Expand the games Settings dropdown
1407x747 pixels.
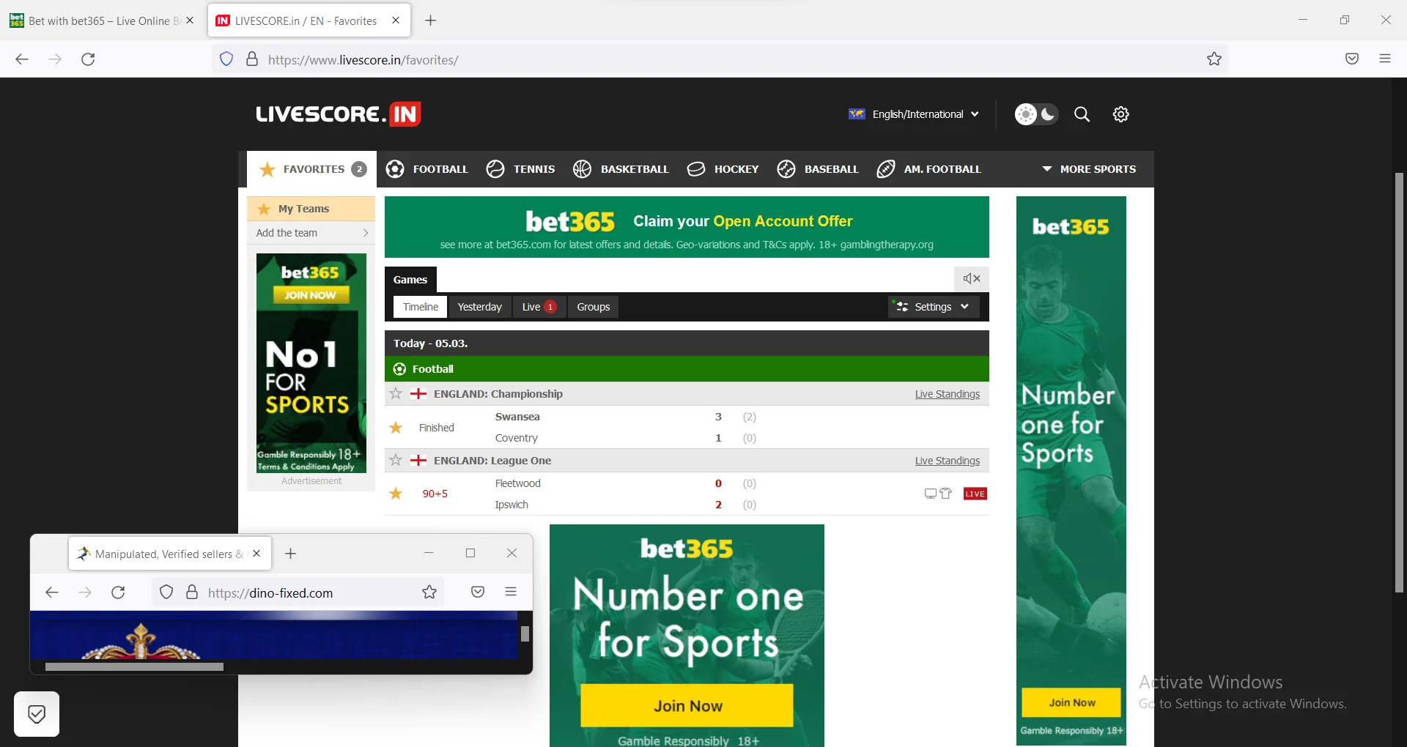click(934, 307)
